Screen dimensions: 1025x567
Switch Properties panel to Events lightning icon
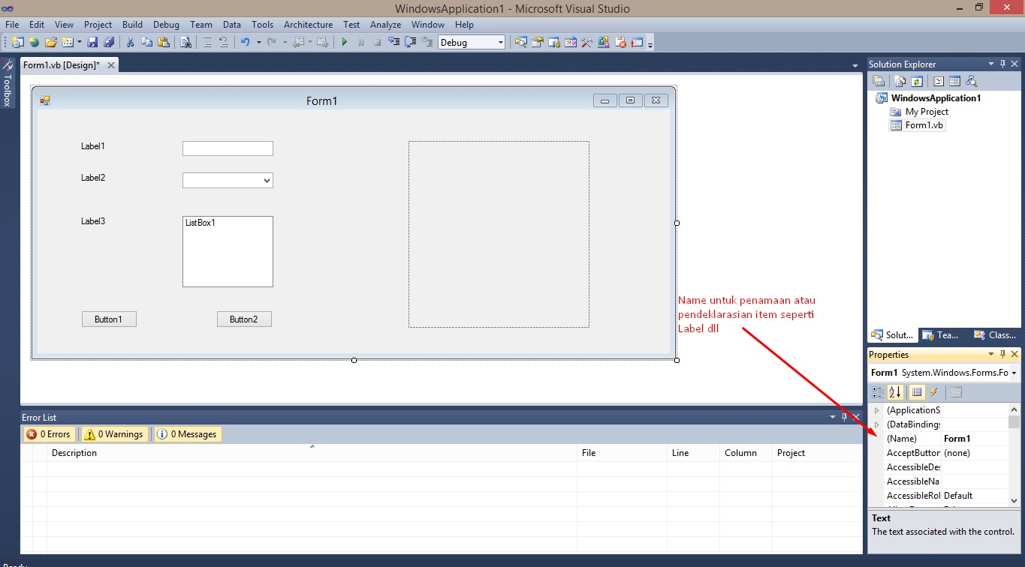click(x=933, y=391)
